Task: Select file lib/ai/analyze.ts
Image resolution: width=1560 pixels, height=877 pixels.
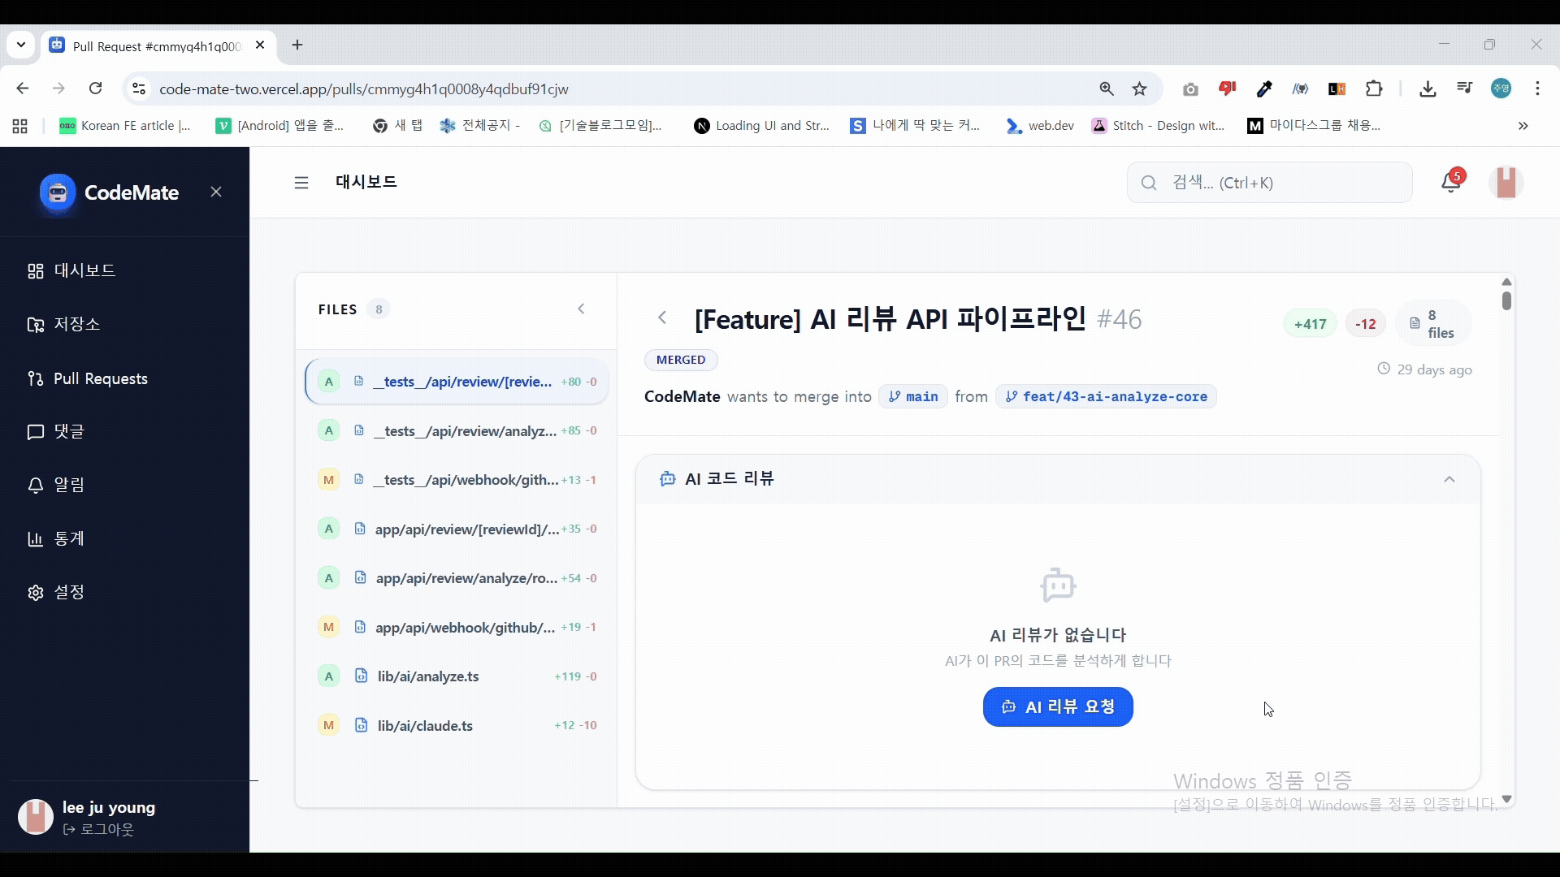Action: 457,676
